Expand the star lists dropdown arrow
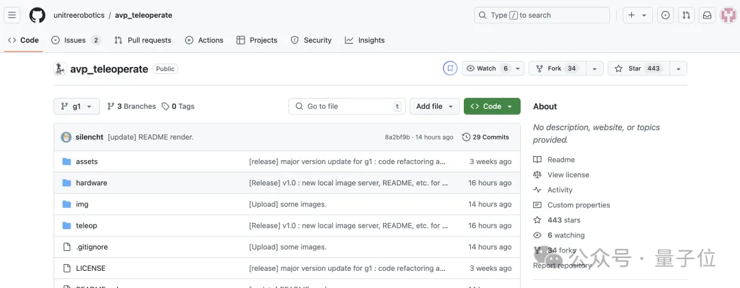 click(678, 68)
